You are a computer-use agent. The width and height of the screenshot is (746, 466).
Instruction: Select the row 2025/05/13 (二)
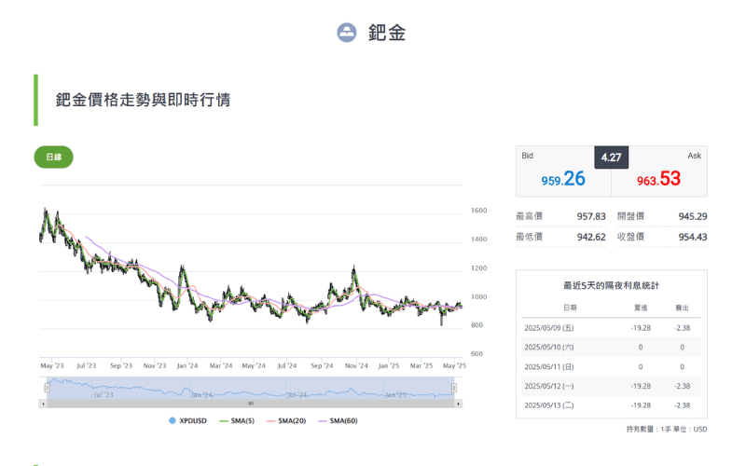click(612, 405)
